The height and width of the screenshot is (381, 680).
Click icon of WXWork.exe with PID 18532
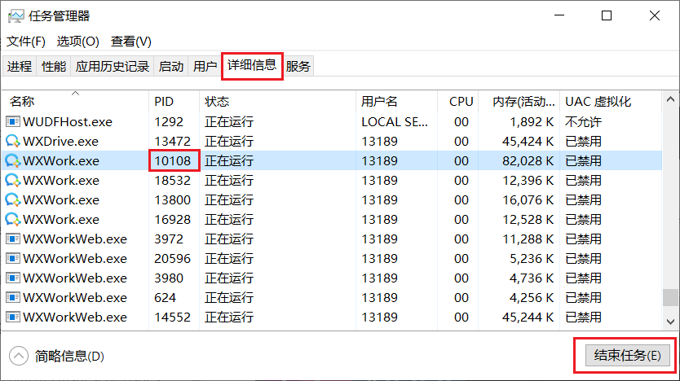click(13, 180)
